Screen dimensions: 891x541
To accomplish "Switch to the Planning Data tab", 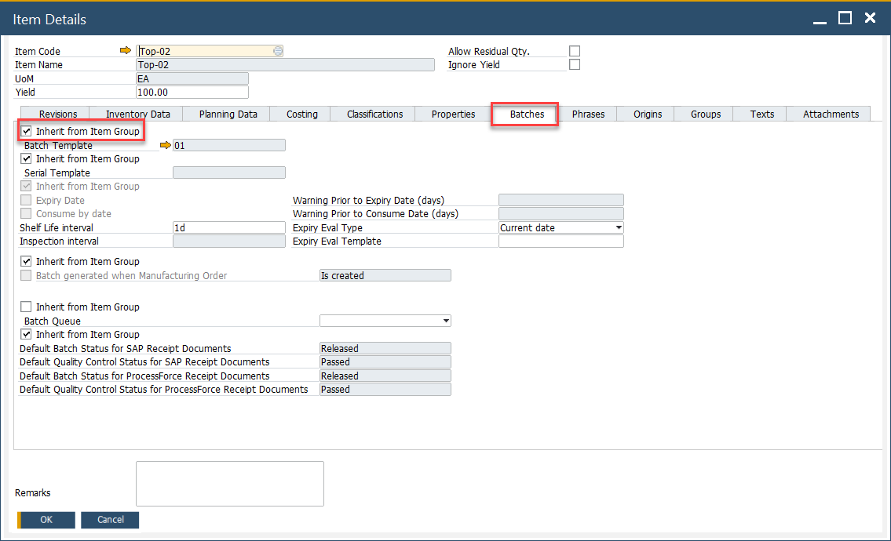I will click(x=228, y=114).
